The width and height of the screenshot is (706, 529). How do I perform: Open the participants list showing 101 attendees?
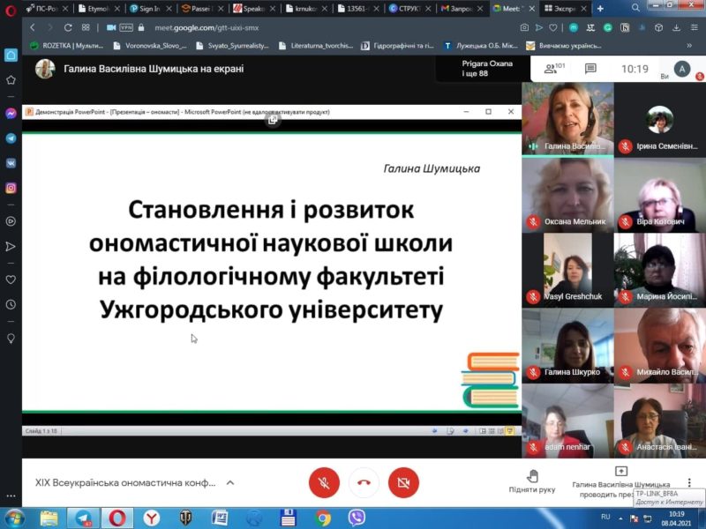coord(551,67)
